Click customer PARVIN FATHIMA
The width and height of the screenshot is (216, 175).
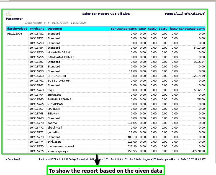(x=59, y=99)
